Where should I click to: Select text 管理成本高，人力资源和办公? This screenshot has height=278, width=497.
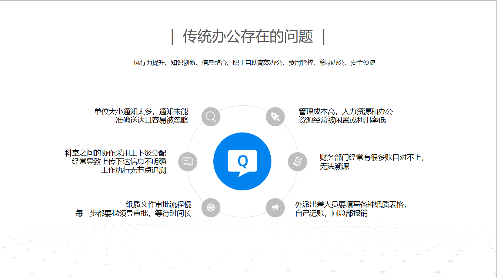(346, 111)
